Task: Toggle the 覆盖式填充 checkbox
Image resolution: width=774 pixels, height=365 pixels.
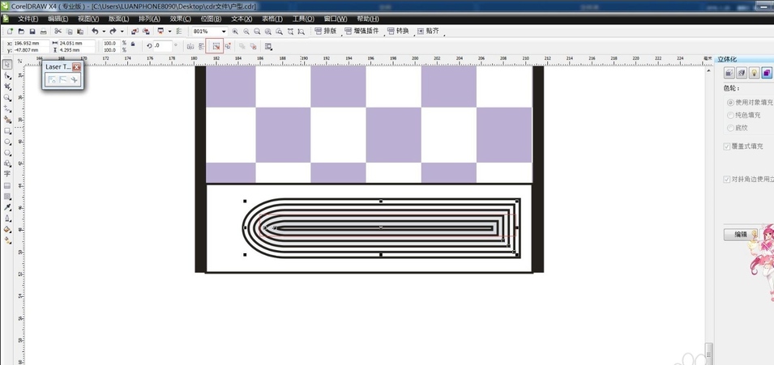Action: pos(727,146)
